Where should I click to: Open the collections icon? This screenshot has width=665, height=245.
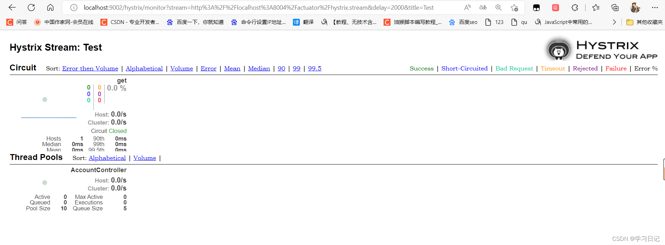coord(615,7)
